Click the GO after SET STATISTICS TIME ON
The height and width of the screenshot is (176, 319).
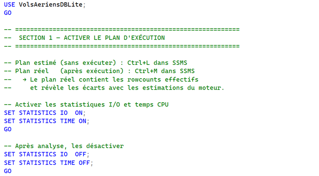(8, 129)
